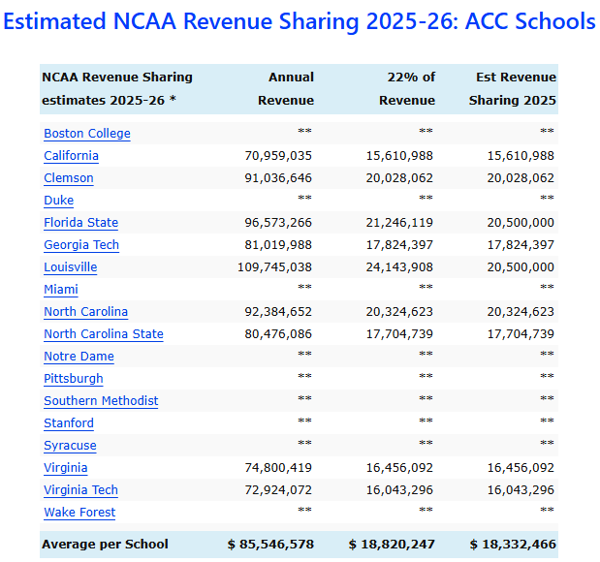Select NC State annual revenue 80,476,086
The image size is (600, 562).
point(278,334)
